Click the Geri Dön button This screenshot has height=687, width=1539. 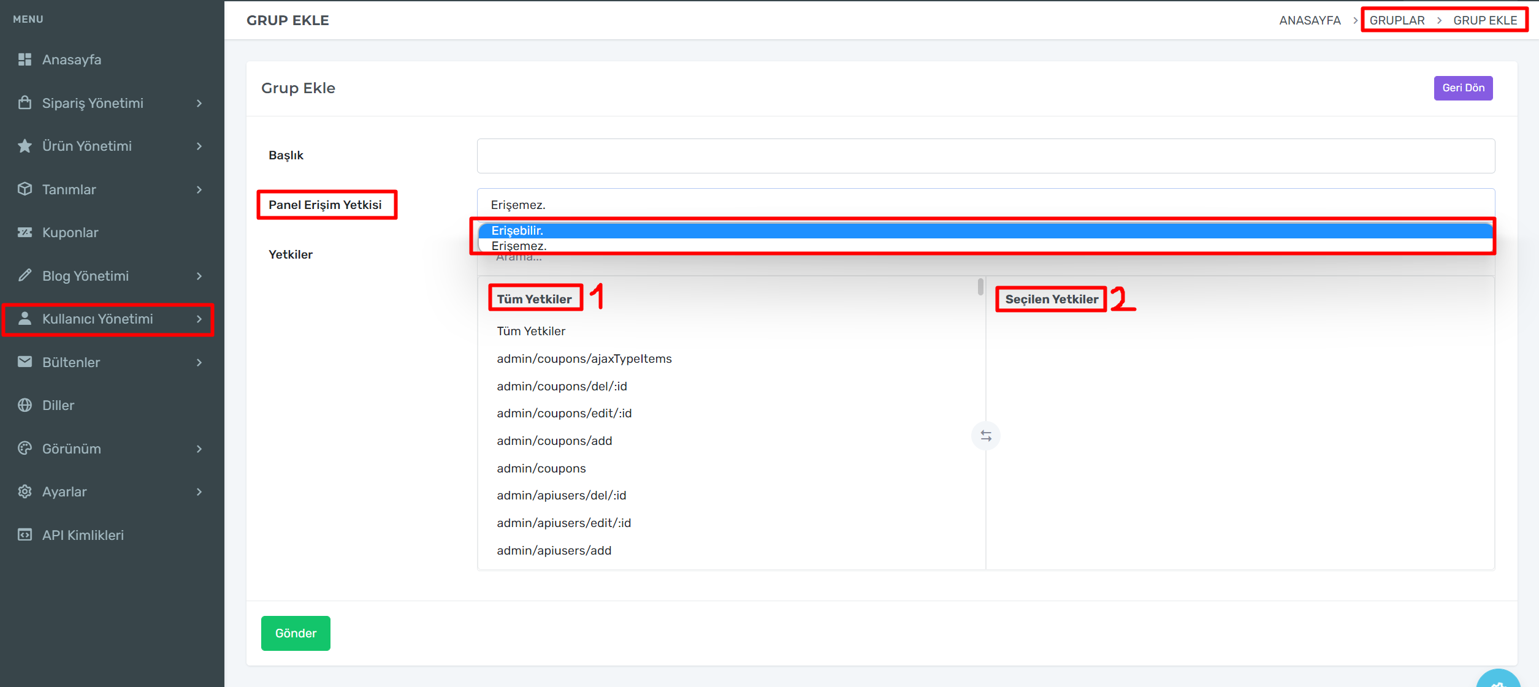(1462, 88)
